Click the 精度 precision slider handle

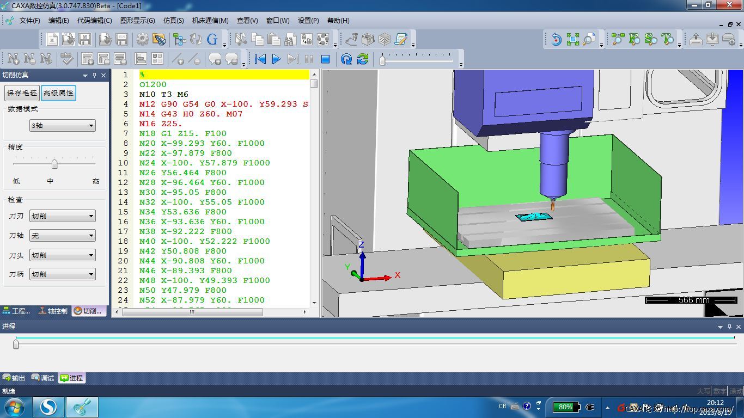pyautogui.click(x=54, y=164)
